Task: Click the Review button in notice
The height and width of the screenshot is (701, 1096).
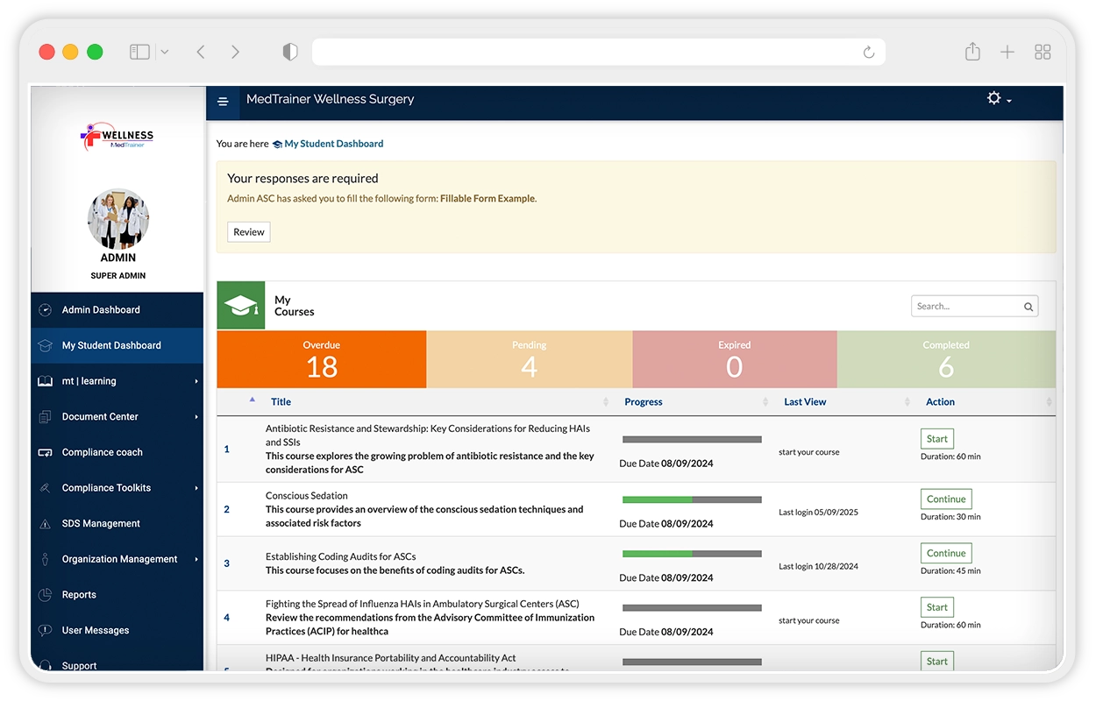Action: pyautogui.click(x=249, y=232)
